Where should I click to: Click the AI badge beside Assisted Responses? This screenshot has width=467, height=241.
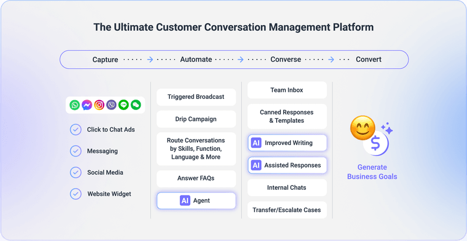coord(256,165)
